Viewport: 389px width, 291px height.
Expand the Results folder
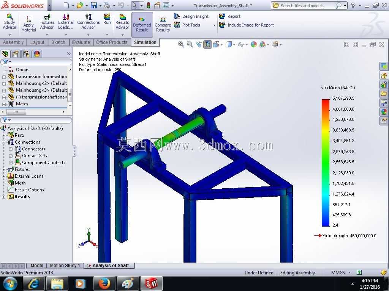point(4,197)
